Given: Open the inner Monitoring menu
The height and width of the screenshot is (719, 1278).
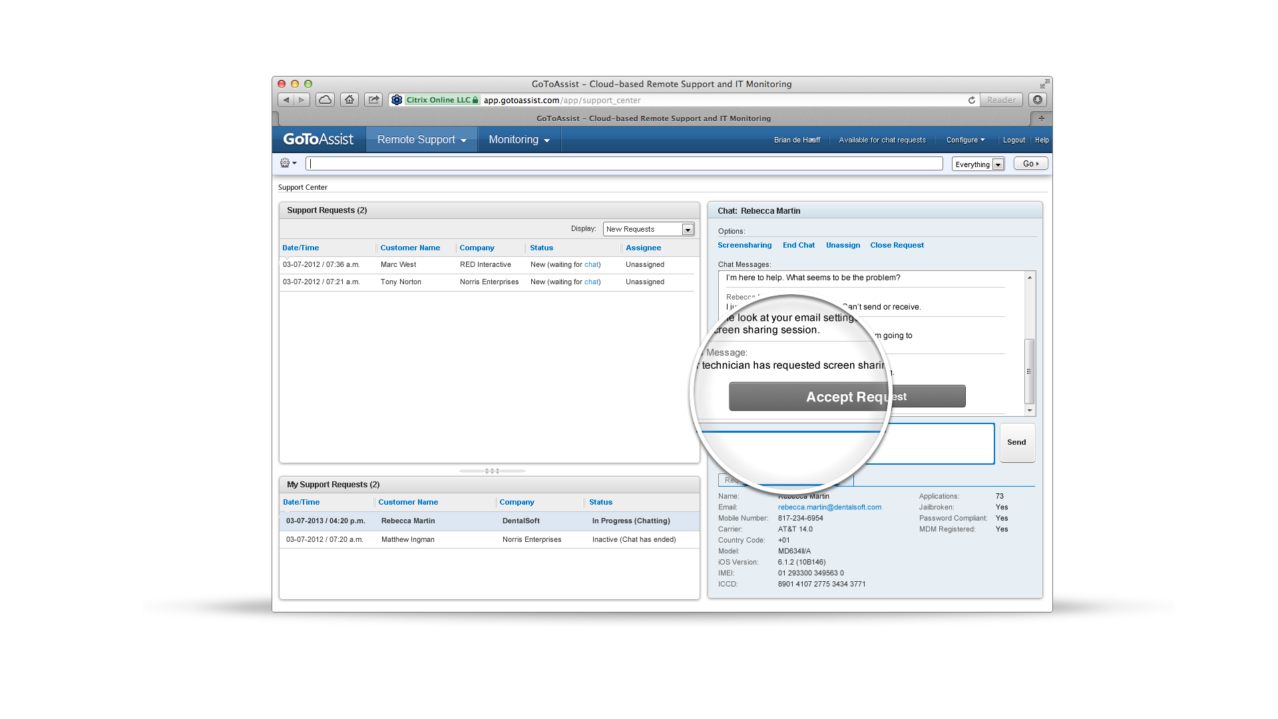Looking at the screenshot, I should pos(519,140).
